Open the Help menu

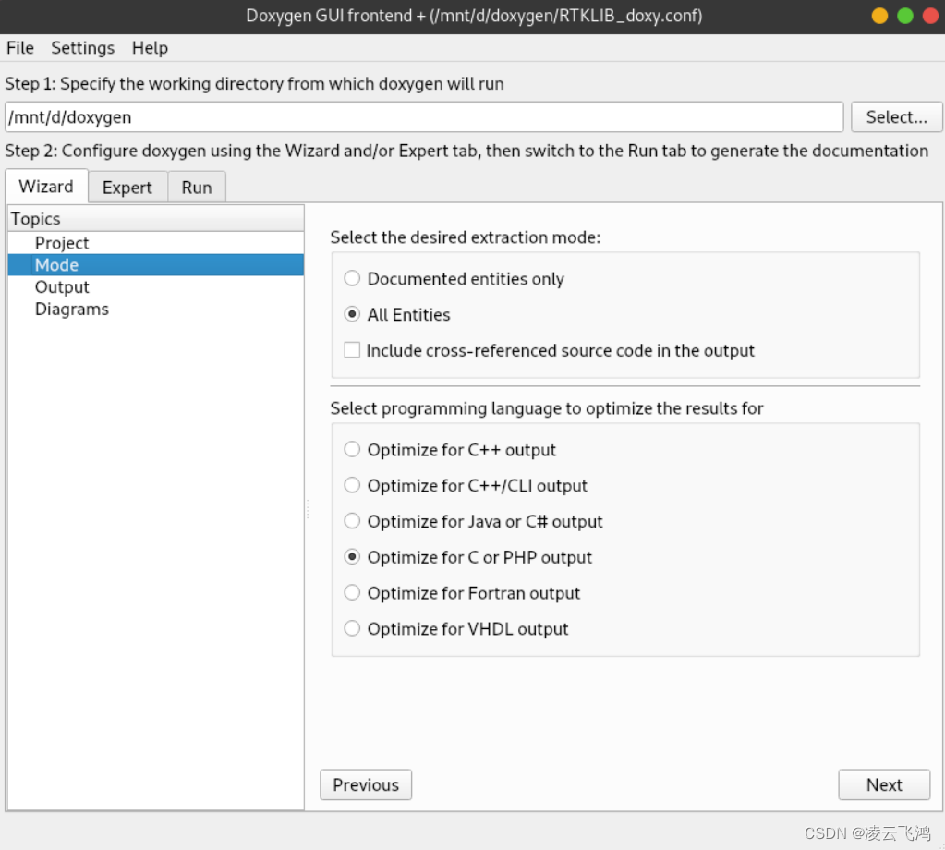coord(150,48)
